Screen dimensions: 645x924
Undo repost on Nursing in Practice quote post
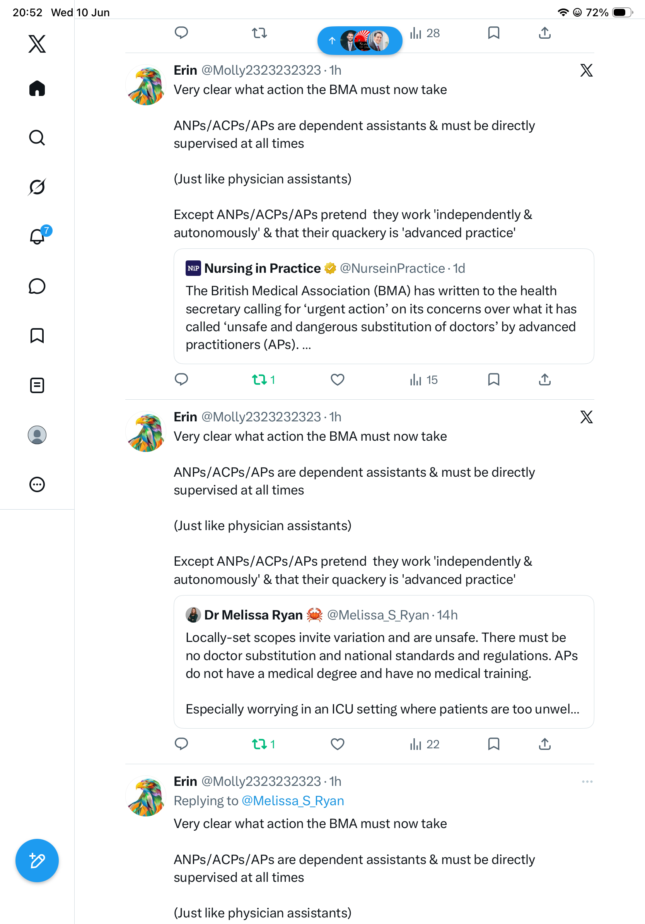pyautogui.click(x=263, y=380)
